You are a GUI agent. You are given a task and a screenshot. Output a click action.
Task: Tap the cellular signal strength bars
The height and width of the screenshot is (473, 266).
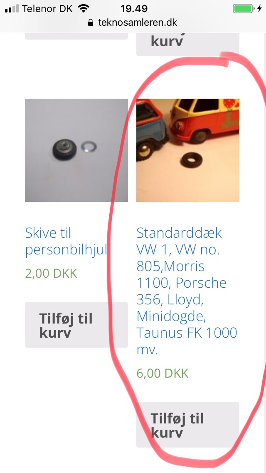[x=12, y=9]
